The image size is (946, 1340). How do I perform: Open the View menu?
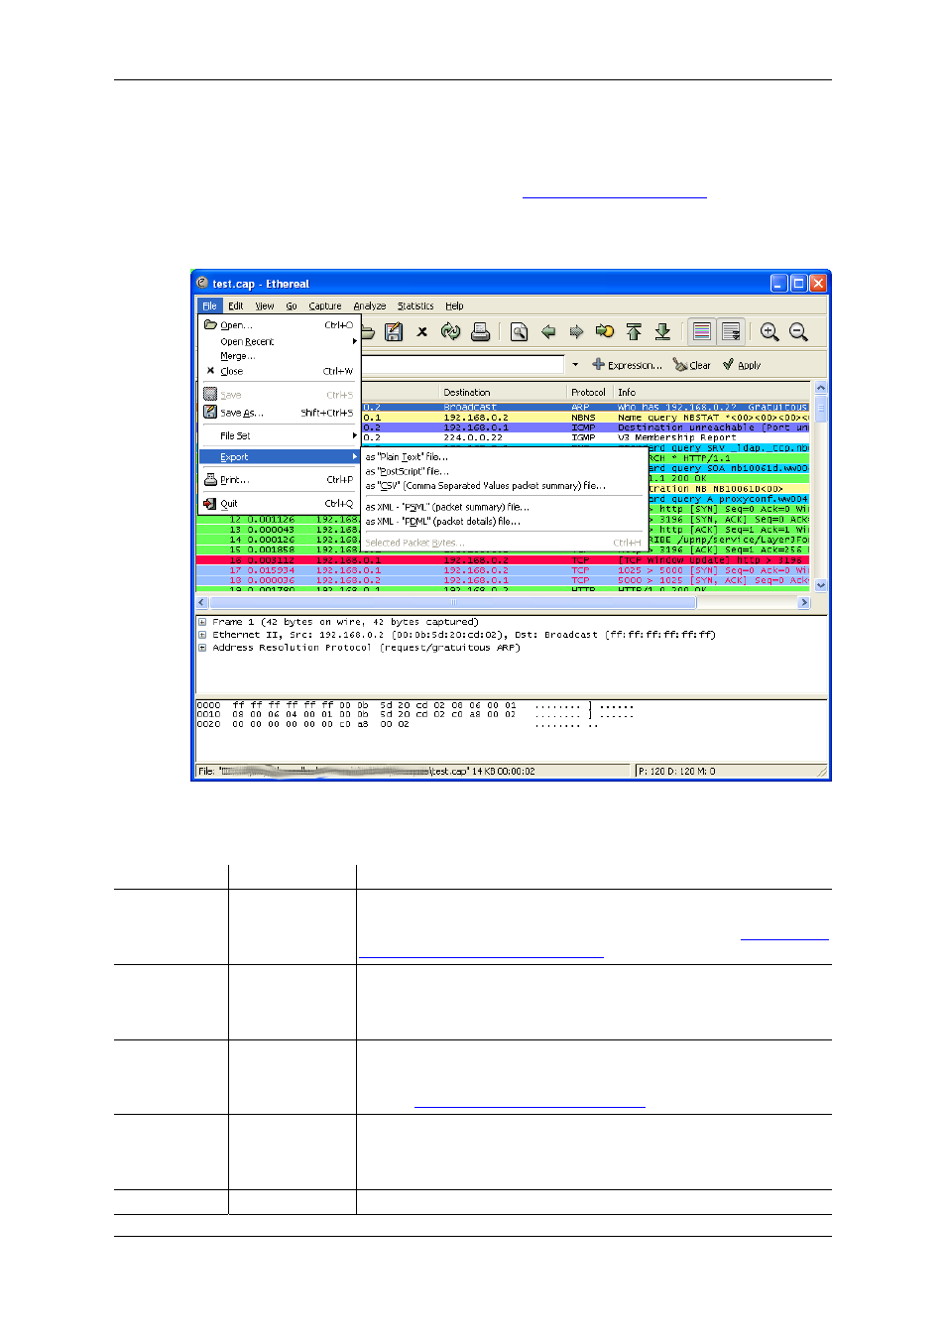click(265, 305)
